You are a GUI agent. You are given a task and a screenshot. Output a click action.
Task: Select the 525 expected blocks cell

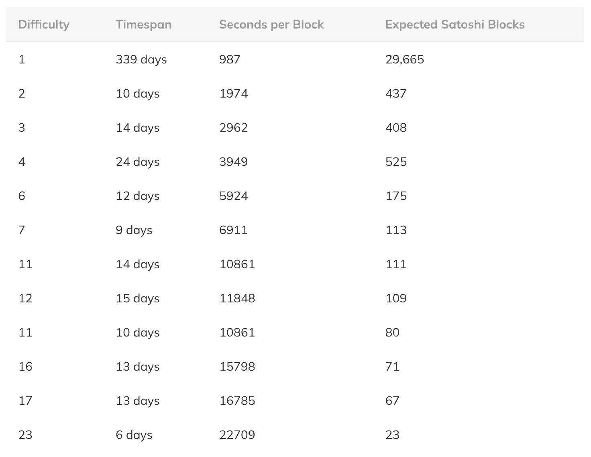click(396, 162)
